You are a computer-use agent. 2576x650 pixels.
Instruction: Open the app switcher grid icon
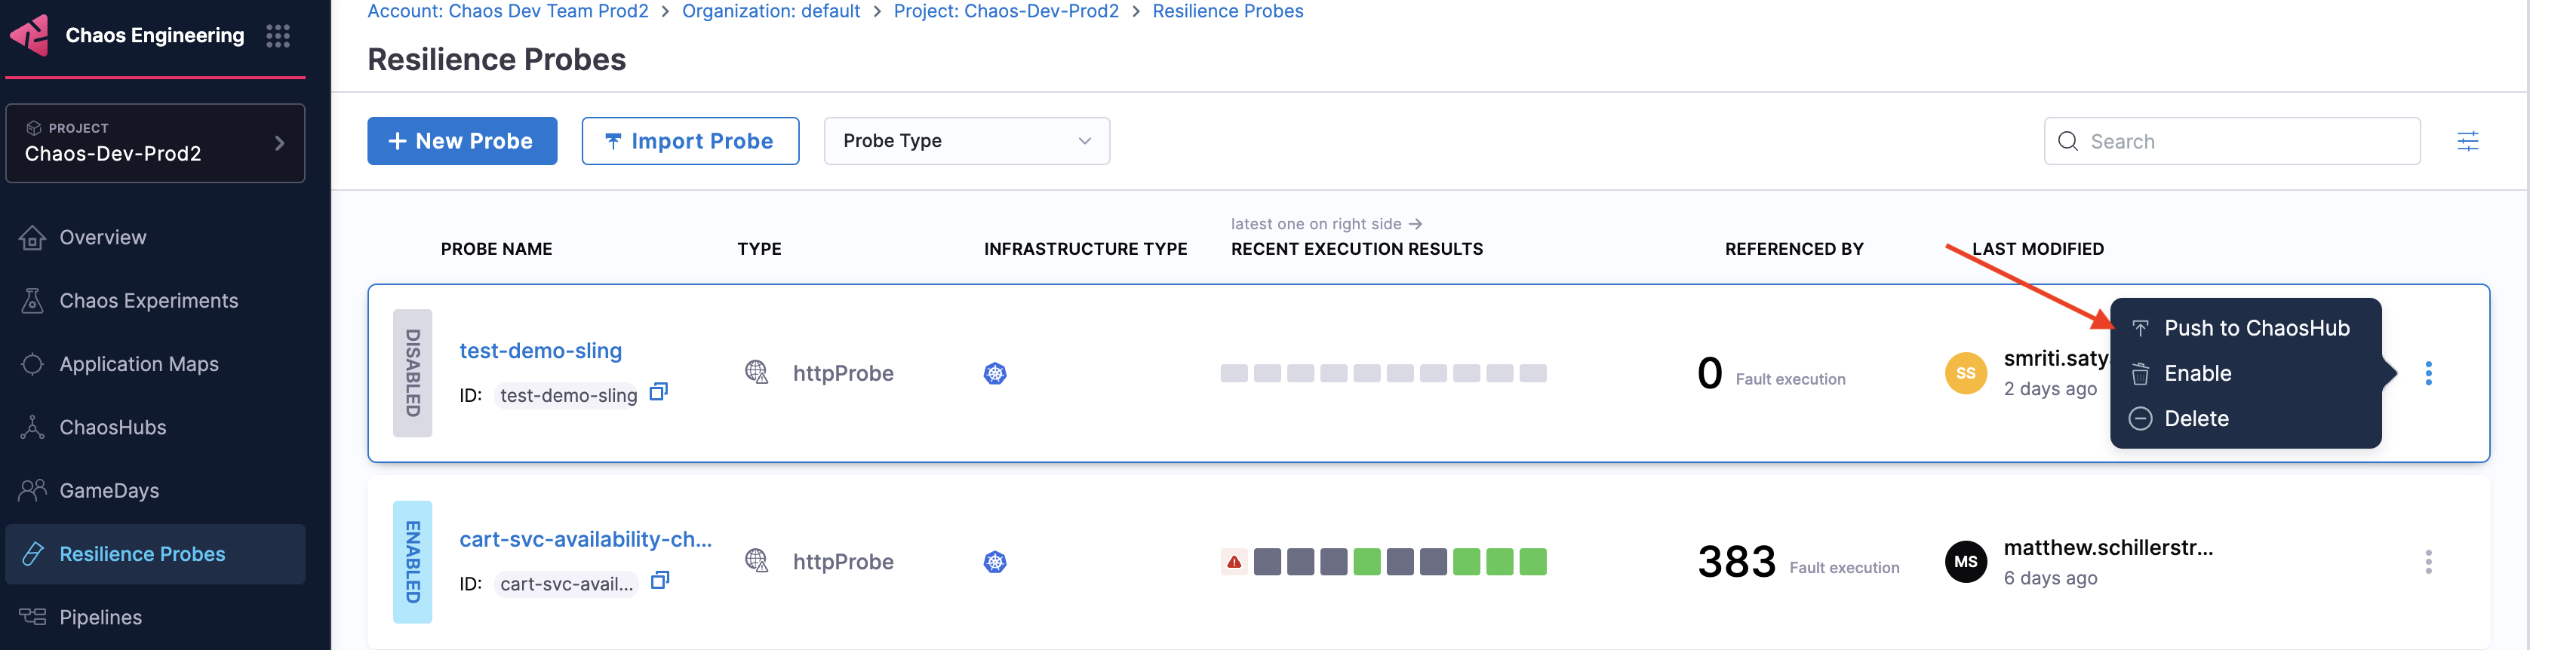click(278, 36)
